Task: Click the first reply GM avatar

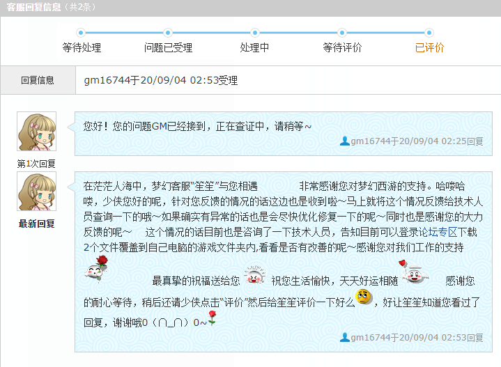Action: click(37, 132)
